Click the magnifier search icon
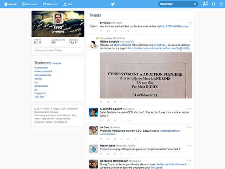 195,4
